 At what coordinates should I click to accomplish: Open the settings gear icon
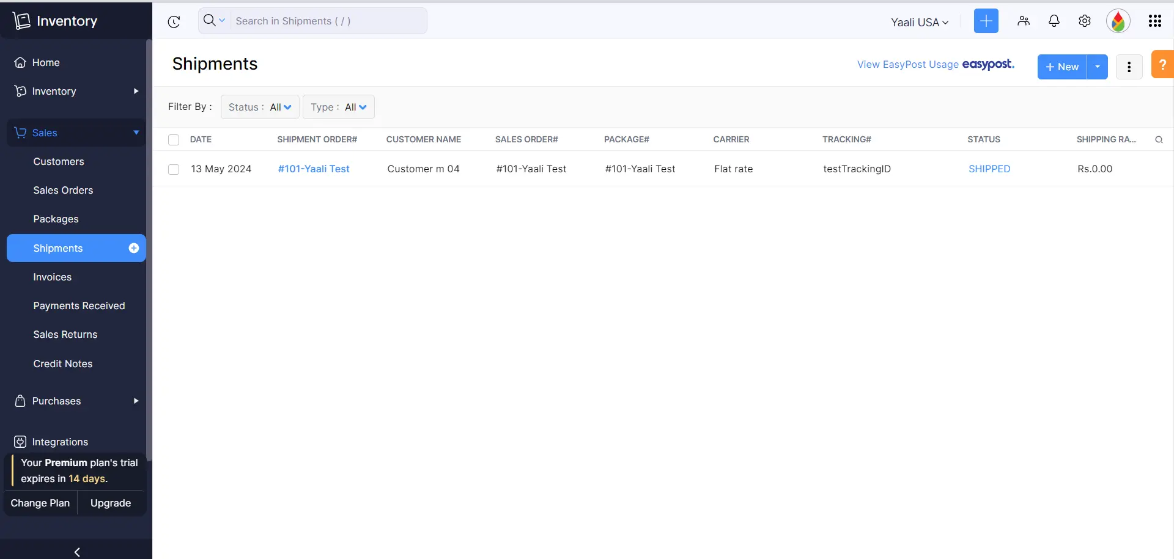point(1085,21)
